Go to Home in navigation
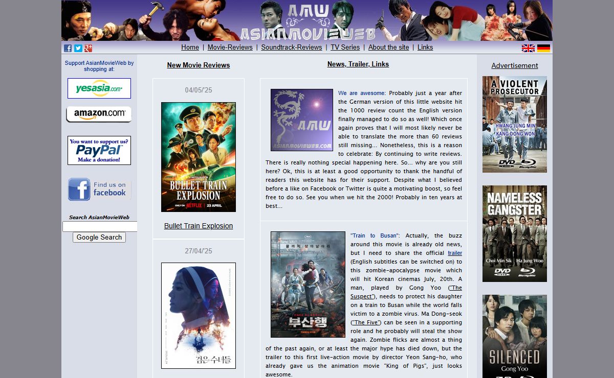614x378 pixels. pyautogui.click(x=190, y=48)
